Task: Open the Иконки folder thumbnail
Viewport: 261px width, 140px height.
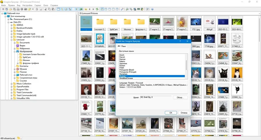Action: click(x=127, y=23)
